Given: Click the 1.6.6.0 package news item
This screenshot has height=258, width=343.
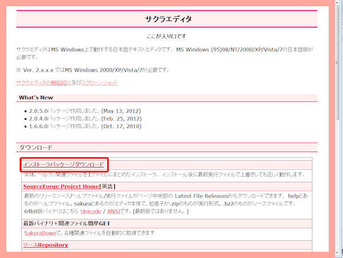Looking at the screenshot, I should pos(85,126).
